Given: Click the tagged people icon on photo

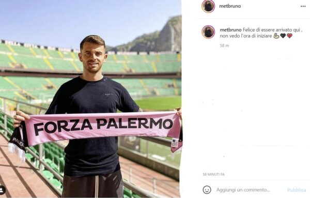Looking at the screenshot, I should tap(2, 190).
